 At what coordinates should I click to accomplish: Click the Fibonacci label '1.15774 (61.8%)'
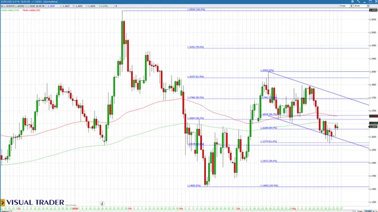(x=268, y=141)
